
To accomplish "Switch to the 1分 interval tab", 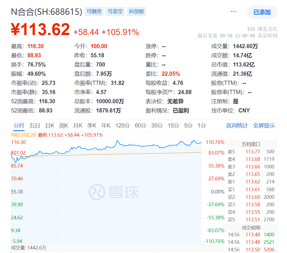I will [x=202, y=126].
